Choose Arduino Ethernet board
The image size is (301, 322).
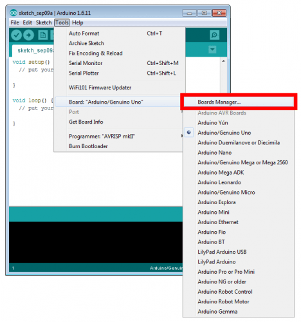[x=239, y=222]
